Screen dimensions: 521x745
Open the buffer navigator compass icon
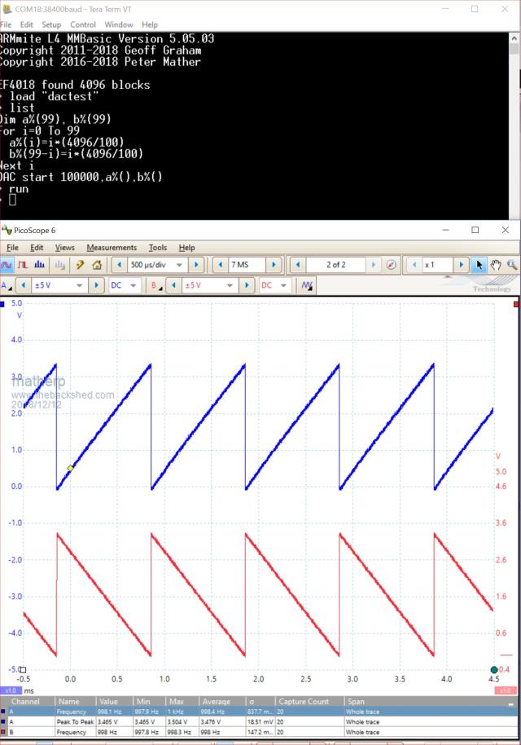pos(392,265)
